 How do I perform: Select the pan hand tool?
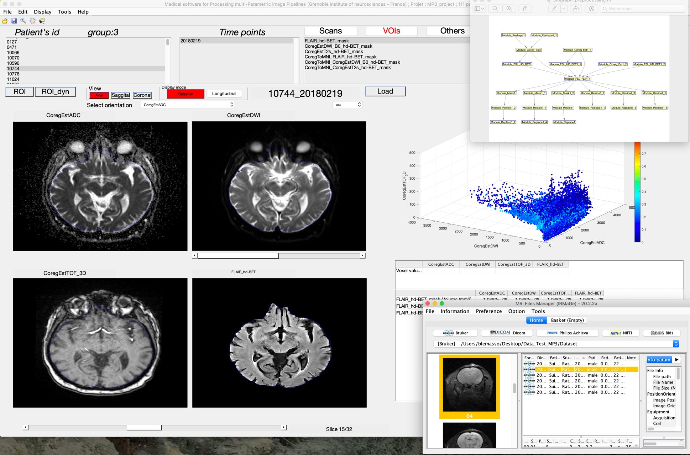[32, 21]
